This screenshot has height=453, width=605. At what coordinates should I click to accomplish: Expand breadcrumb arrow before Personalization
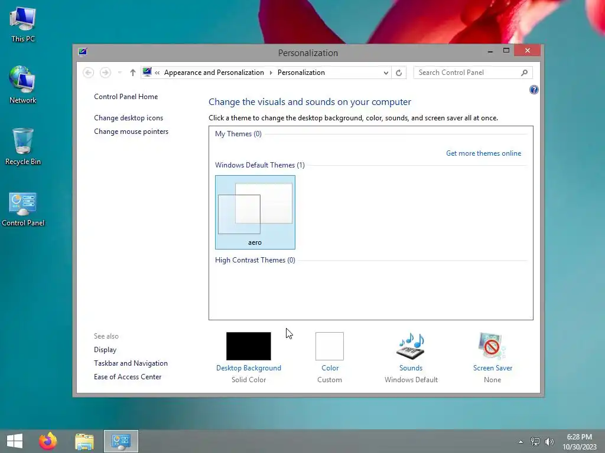point(271,73)
